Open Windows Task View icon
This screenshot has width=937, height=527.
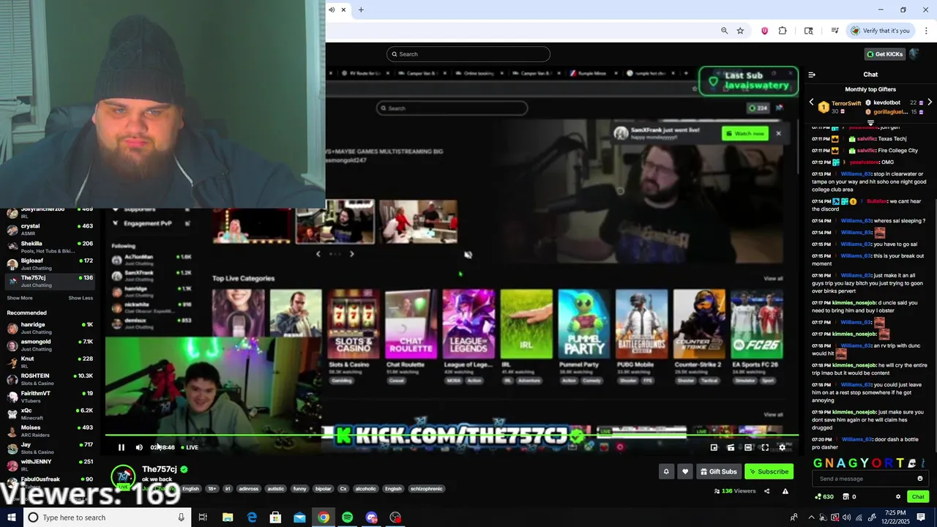203,517
